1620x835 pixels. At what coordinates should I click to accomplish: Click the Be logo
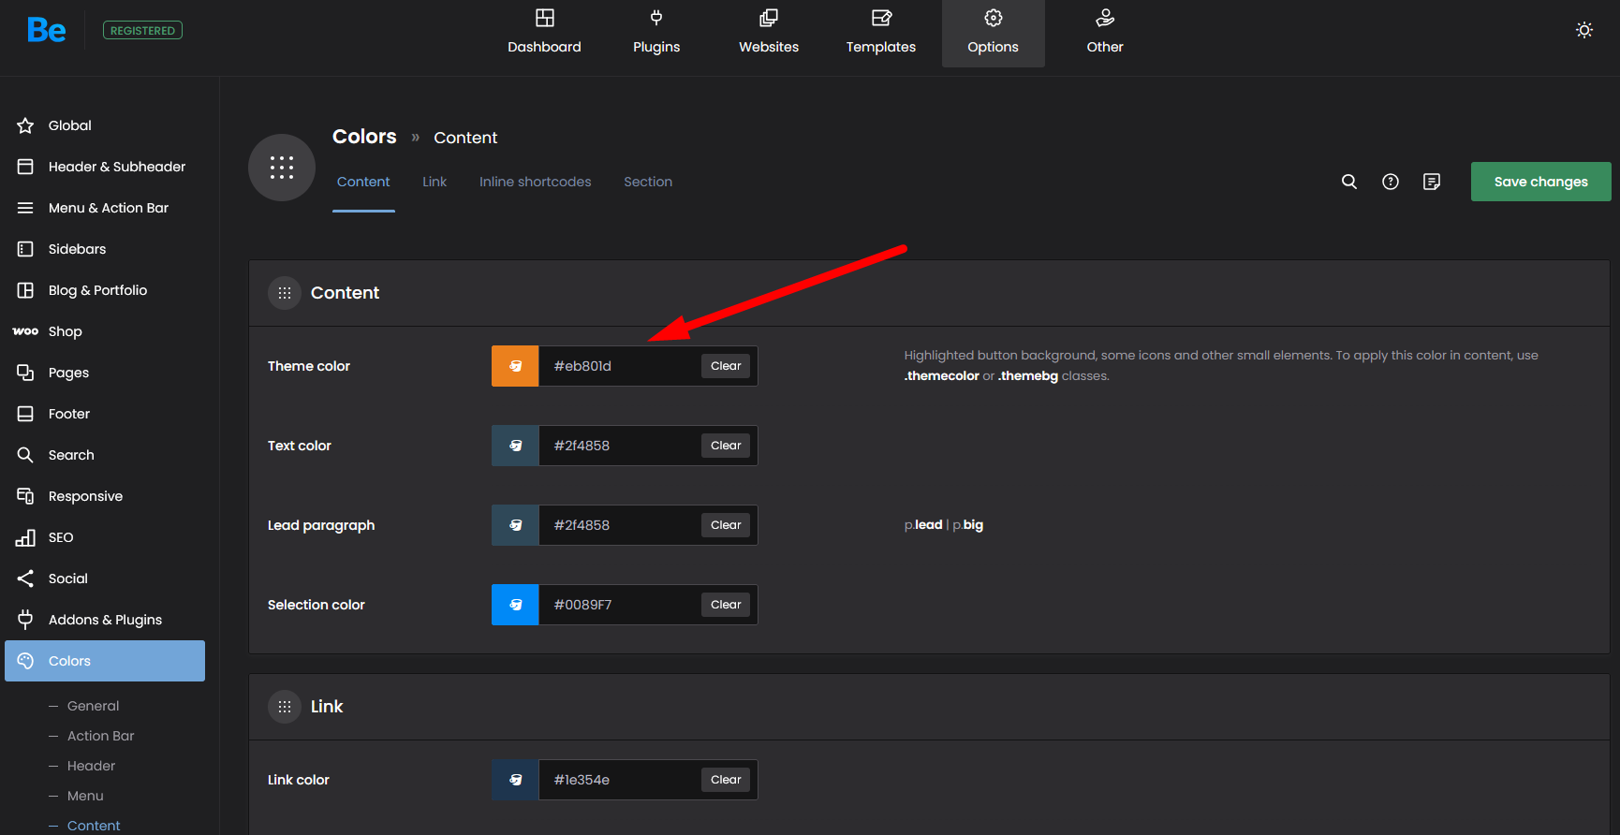click(x=46, y=30)
